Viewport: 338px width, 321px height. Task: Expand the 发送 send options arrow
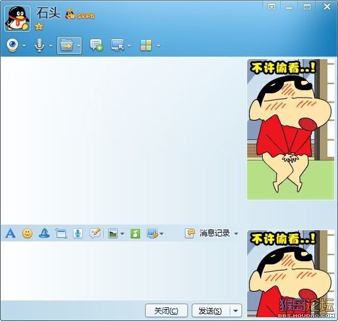coord(236,310)
